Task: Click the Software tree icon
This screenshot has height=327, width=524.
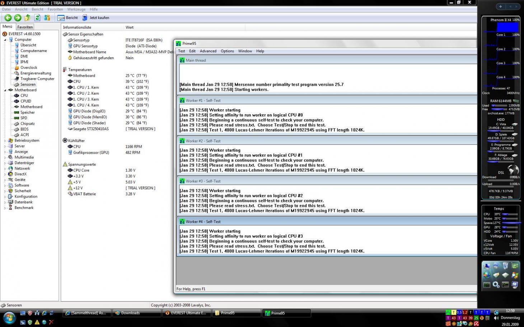Action: tap(11, 185)
